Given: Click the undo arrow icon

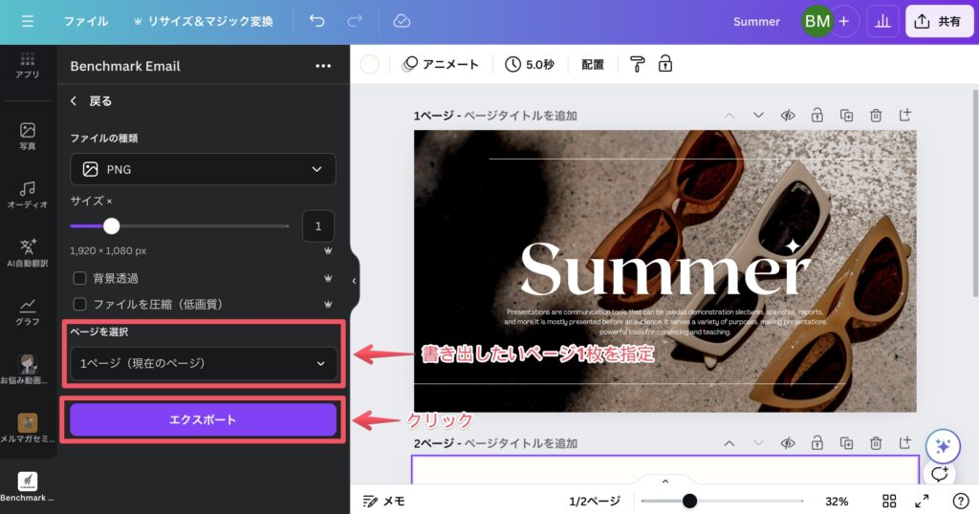Looking at the screenshot, I should pyautogui.click(x=317, y=21).
